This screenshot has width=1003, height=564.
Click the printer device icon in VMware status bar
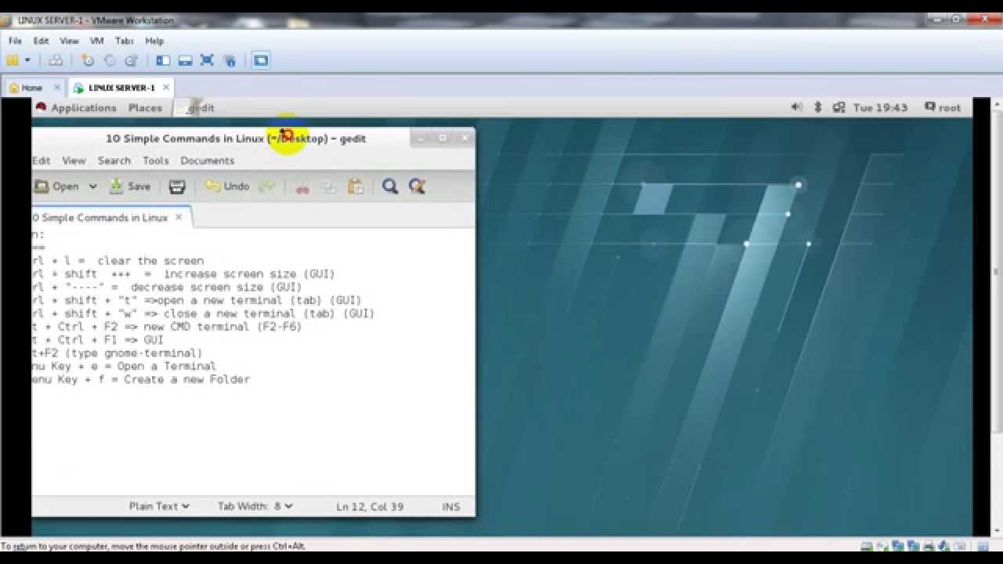pos(929,546)
